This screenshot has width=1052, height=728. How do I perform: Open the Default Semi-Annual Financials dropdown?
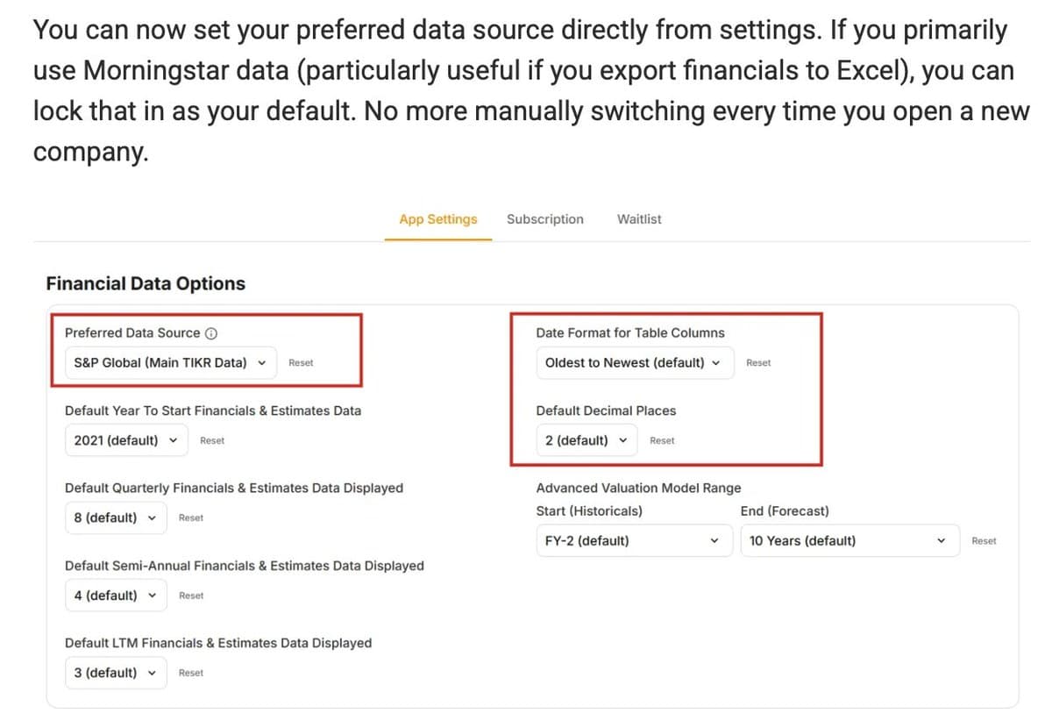pyautogui.click(x=115, y=596)
